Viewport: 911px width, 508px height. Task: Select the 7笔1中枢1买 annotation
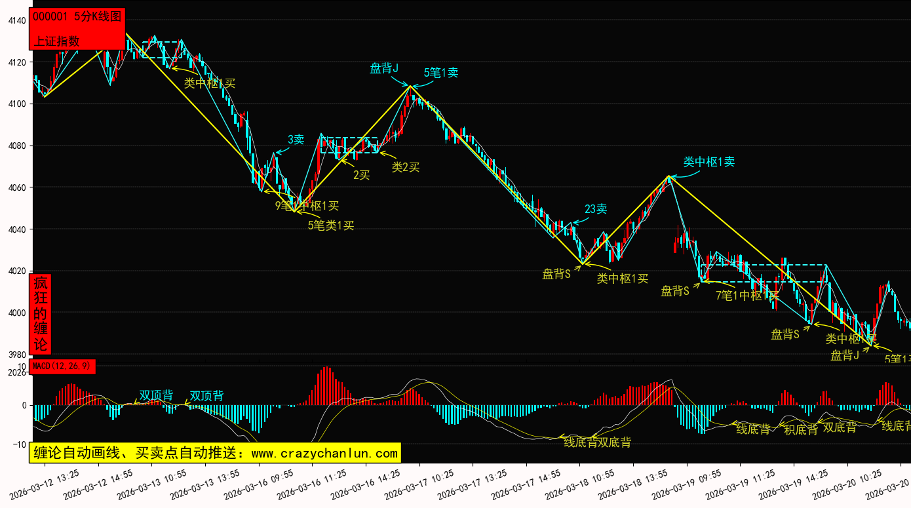click(x=747, y=296)
